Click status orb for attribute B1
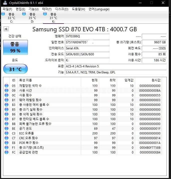 tap(6, 100)
